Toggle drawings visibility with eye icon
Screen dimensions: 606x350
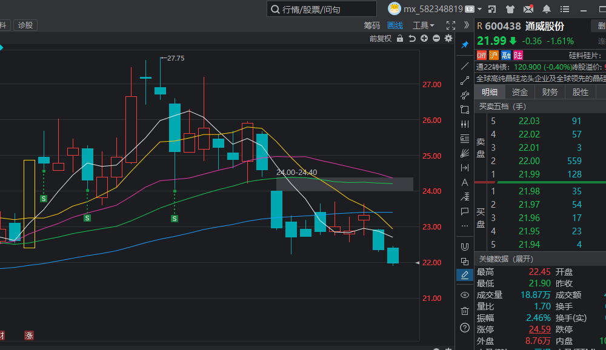tap(465, 295)
